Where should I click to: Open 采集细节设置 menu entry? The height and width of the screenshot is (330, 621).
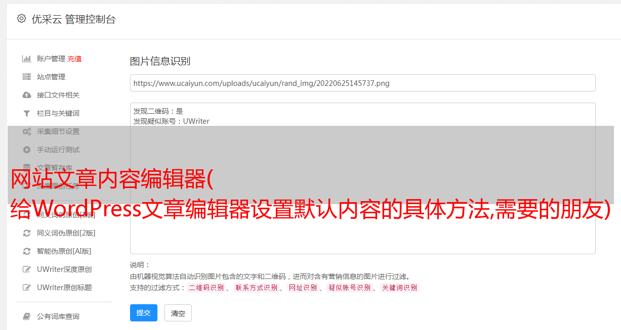tap(58, 131)
